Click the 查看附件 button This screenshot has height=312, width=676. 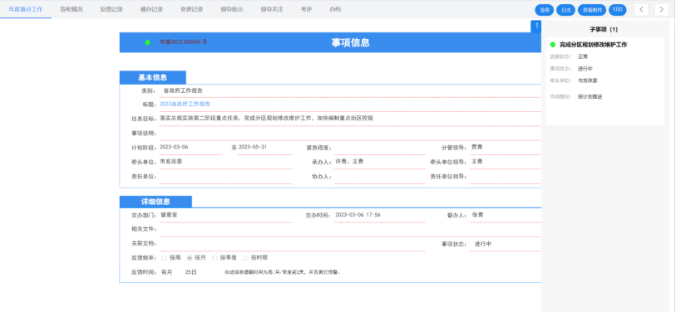(592, 10)
